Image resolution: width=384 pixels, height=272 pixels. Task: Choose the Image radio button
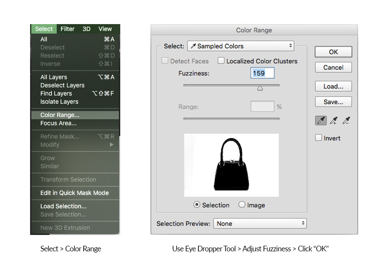[242, 205]
